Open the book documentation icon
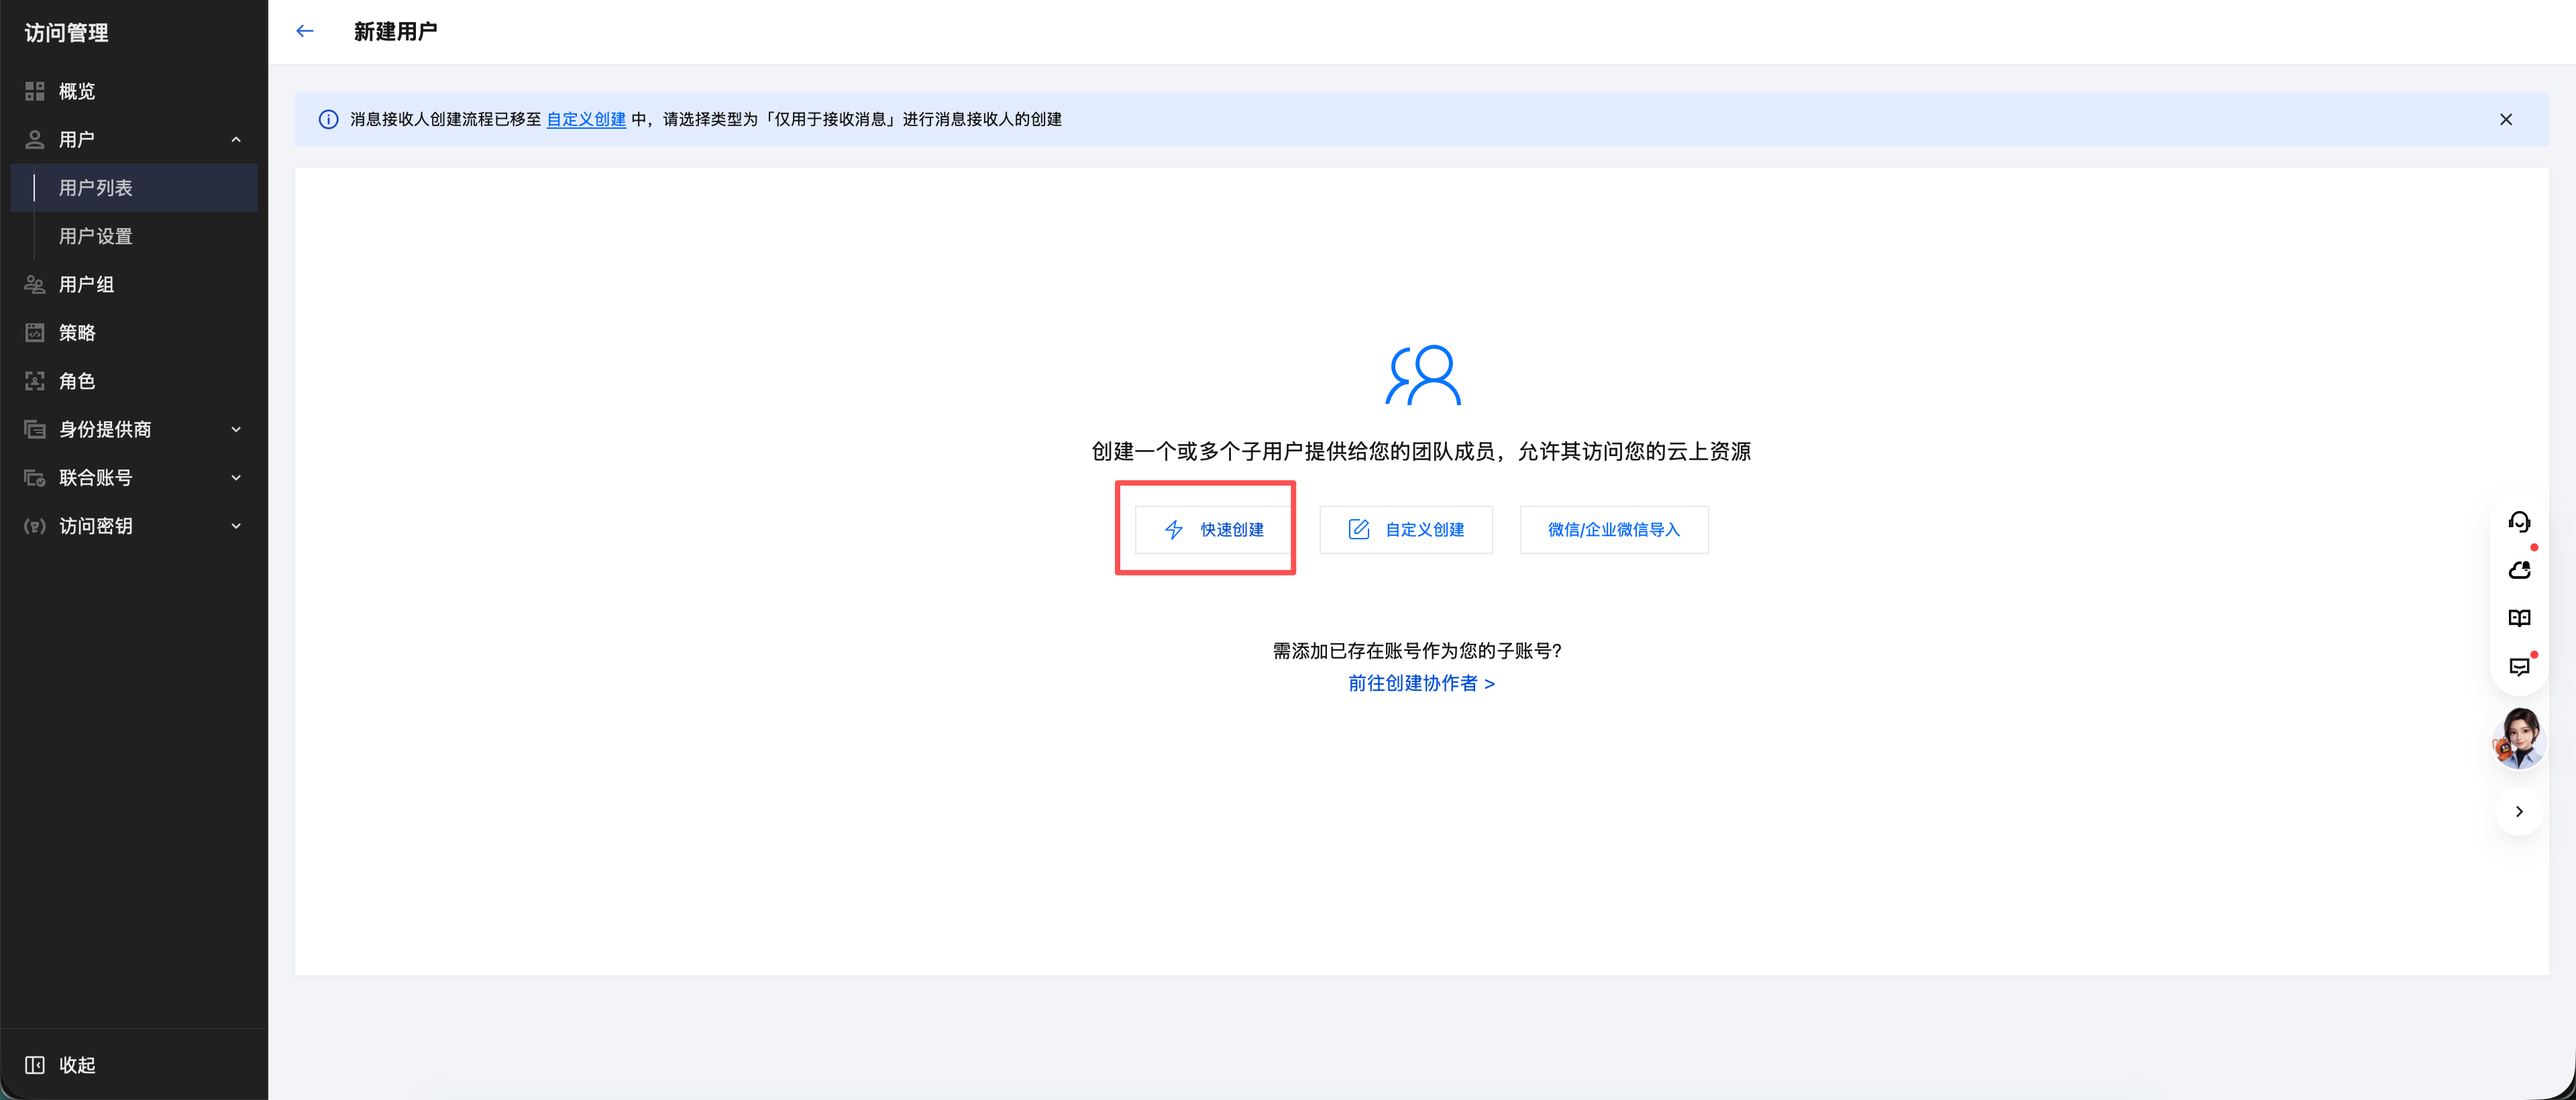The image size is (2576, 1100). click(2519, 618)
